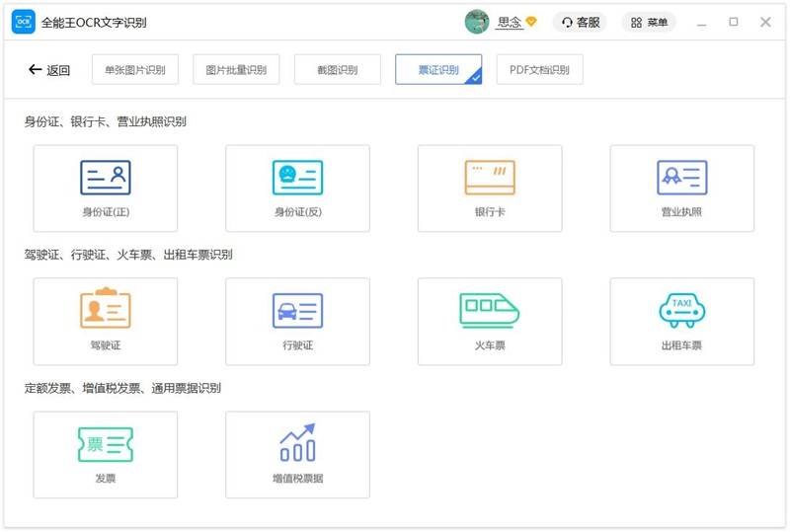Click the 银行卡 label
The image size is (790, 532).
(490, 212)
